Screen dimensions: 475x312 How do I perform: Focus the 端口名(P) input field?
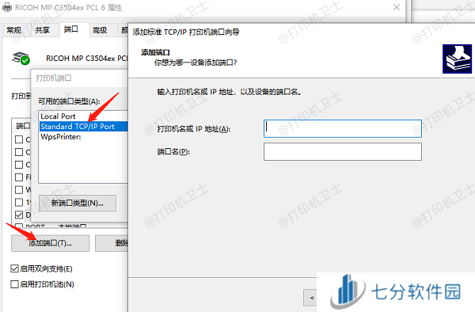(343, 152)
